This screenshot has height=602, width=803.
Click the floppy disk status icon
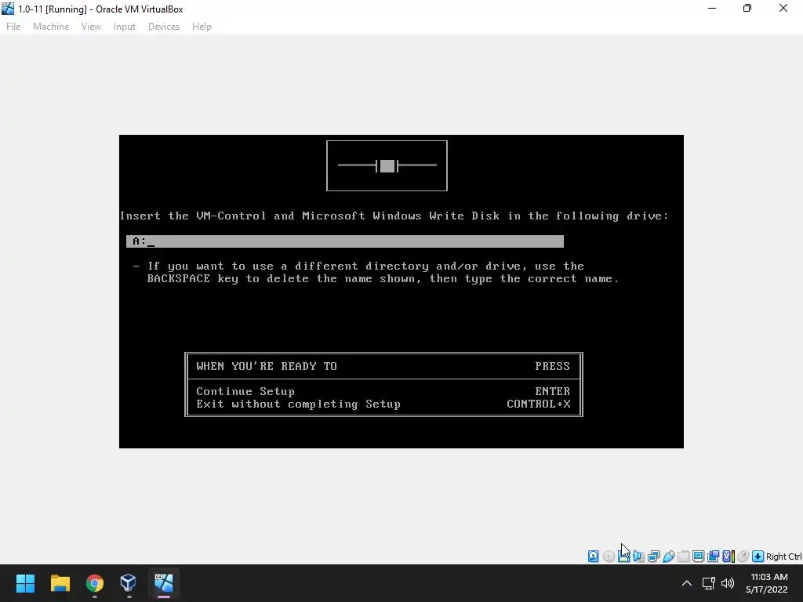623,556
